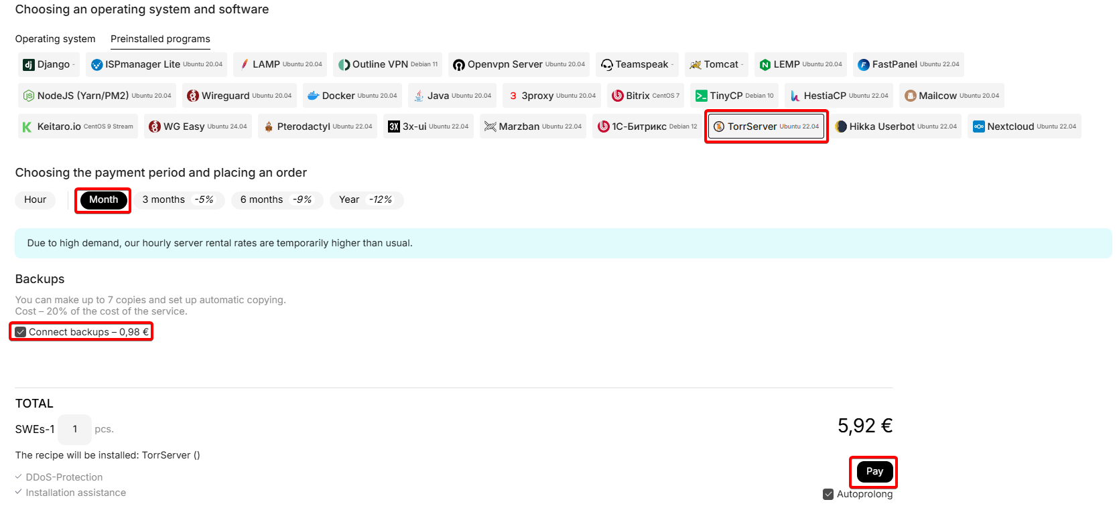Choose the Docker whale icon option
The width and height of the screenshot is (1117, 510).
(313, 96)
